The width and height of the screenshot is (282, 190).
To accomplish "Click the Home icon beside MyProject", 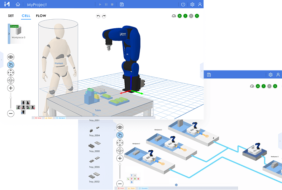I will 18,5.
